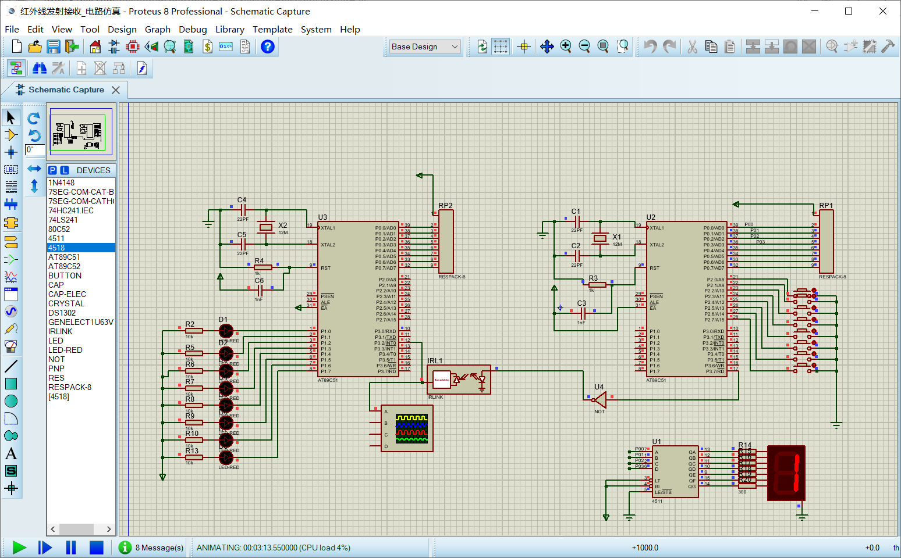Open Source Code binary 0101 icon
This screenshot has height=558, width=901.
226,46
